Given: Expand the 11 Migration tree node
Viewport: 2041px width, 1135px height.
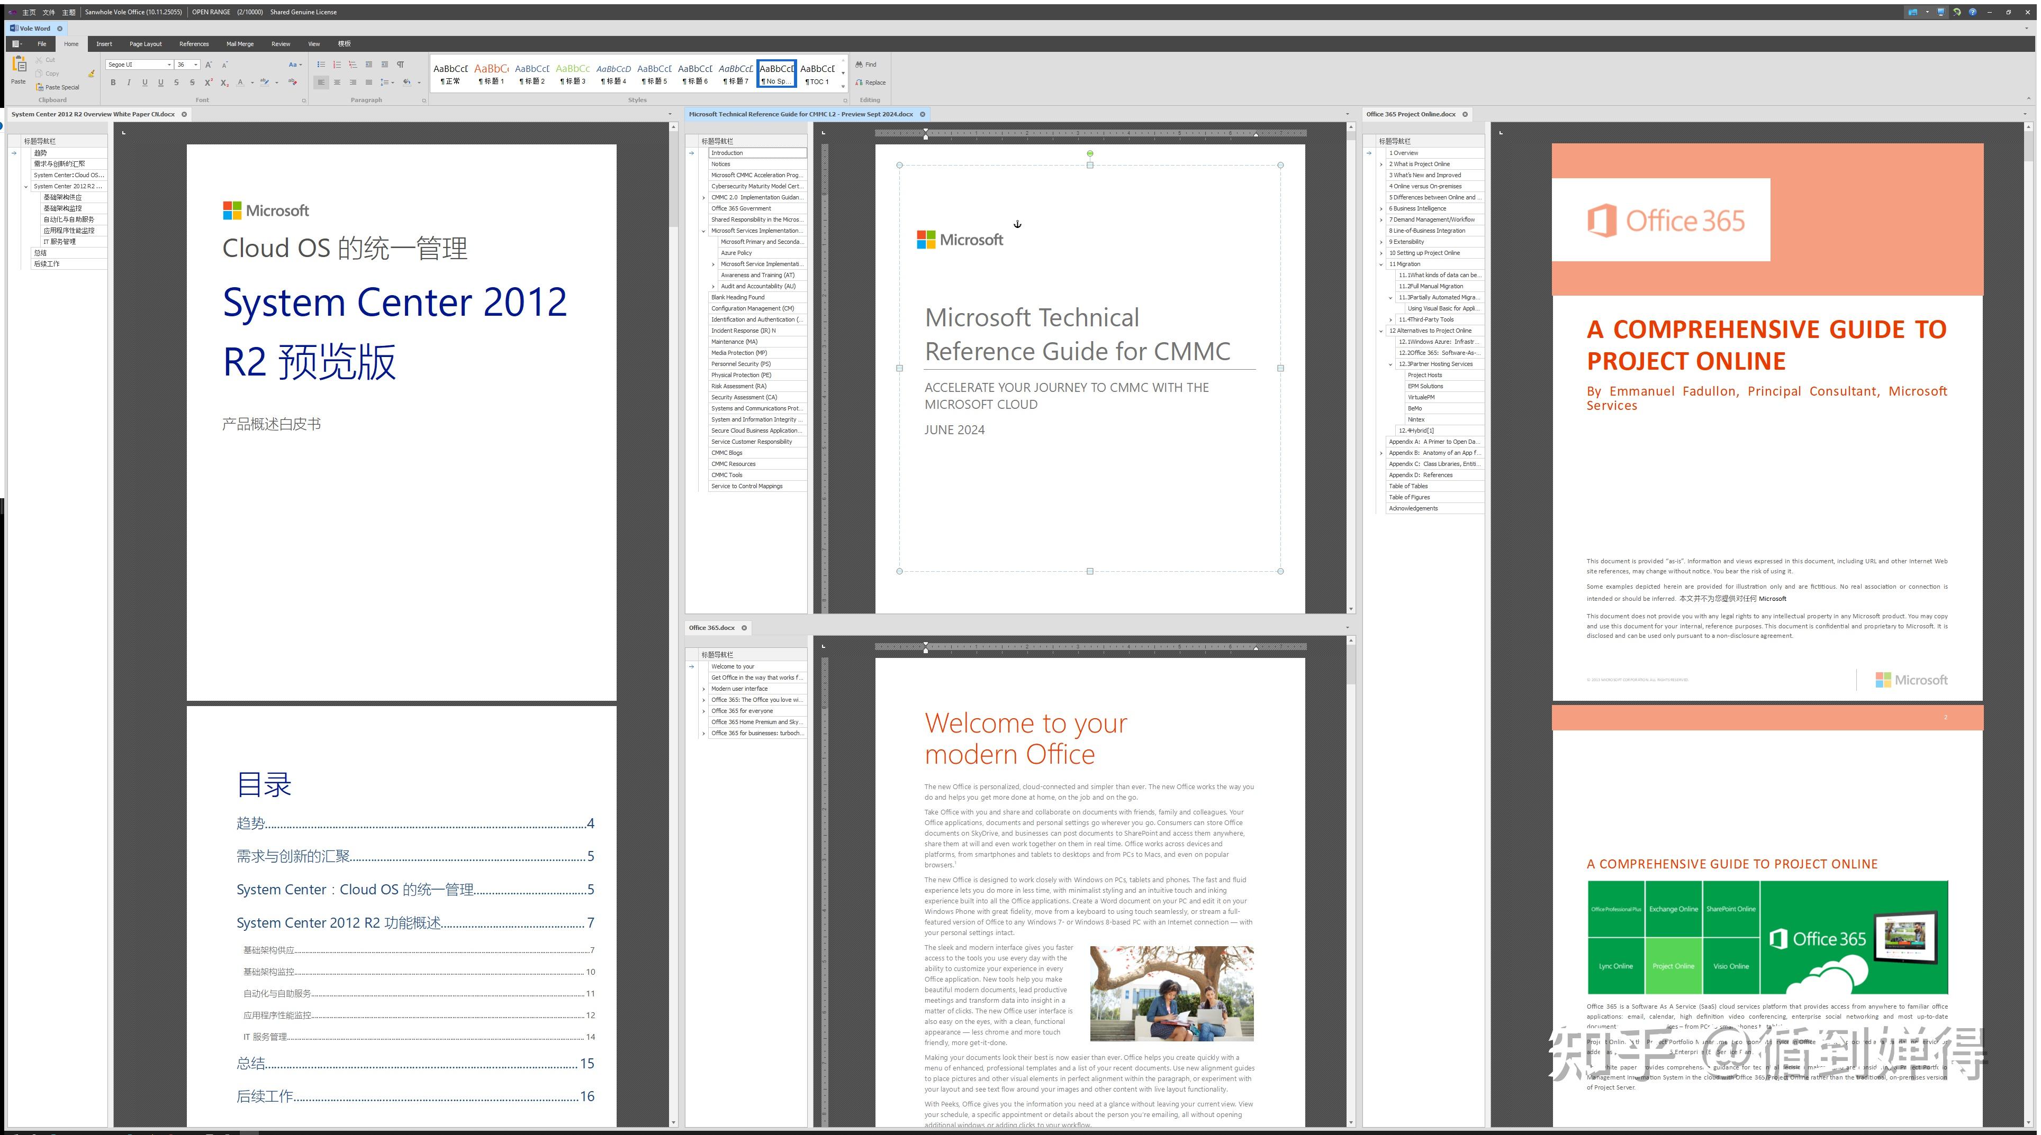Looking at the screenshot, I should (1380, 264).
